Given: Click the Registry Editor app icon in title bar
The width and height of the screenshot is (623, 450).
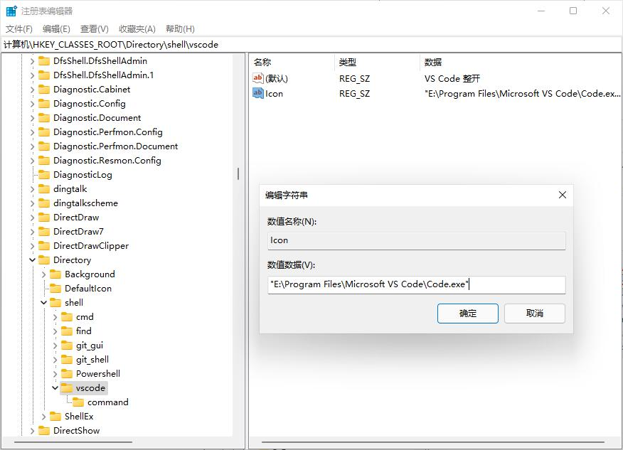Looking at the screenshot, I should point(11,11).
